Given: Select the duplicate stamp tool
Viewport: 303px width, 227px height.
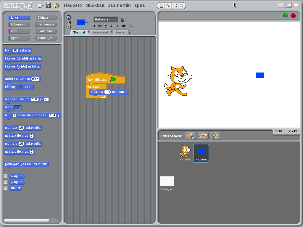Looking at the screenshot, I should coord(161,6).
